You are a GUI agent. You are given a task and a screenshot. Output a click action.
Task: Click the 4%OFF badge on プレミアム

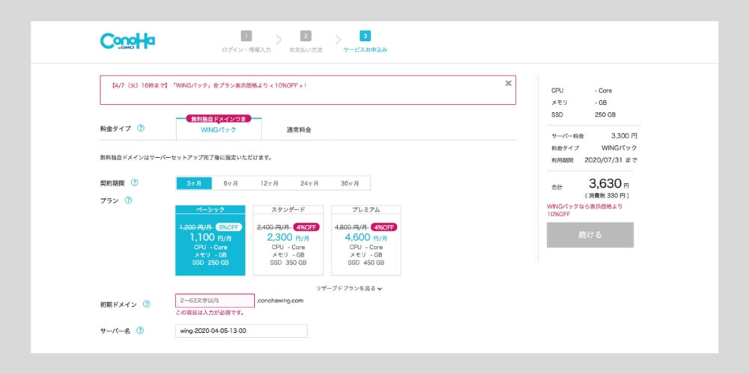[x=384, y=227]
